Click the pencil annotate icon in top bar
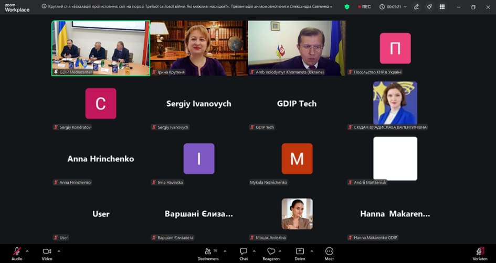This screenshot has width=496, height=263. (416, 7)
